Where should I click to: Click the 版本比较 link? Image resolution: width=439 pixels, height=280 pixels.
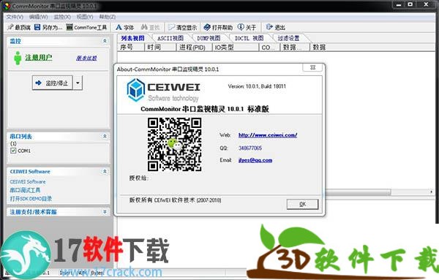click(86, 58)
